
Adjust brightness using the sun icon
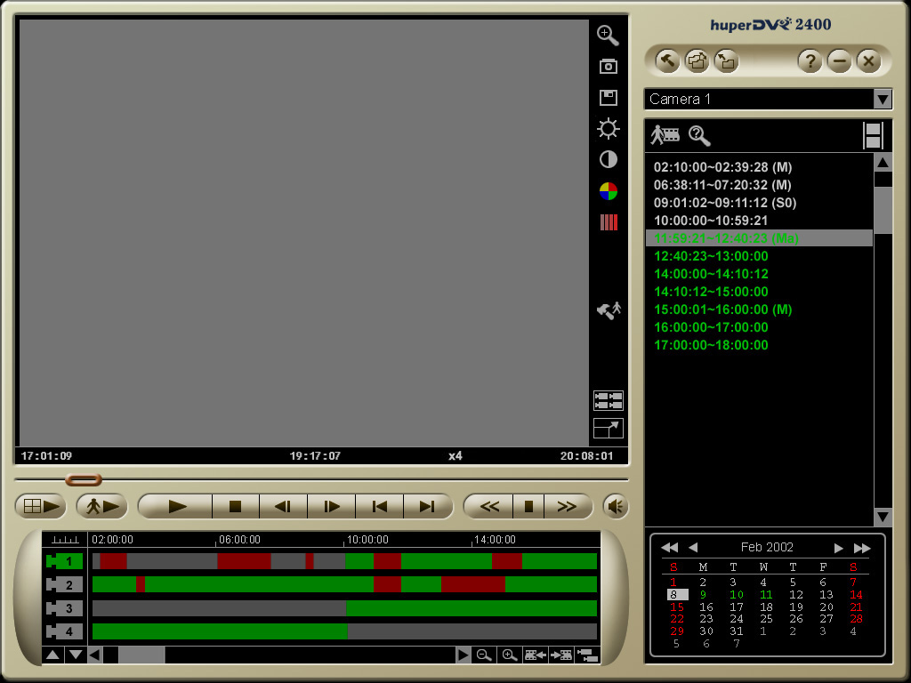(608, 129)
